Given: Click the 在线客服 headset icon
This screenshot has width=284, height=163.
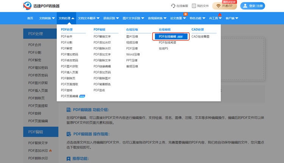Looking at the screenshot, I should point(173,6).
